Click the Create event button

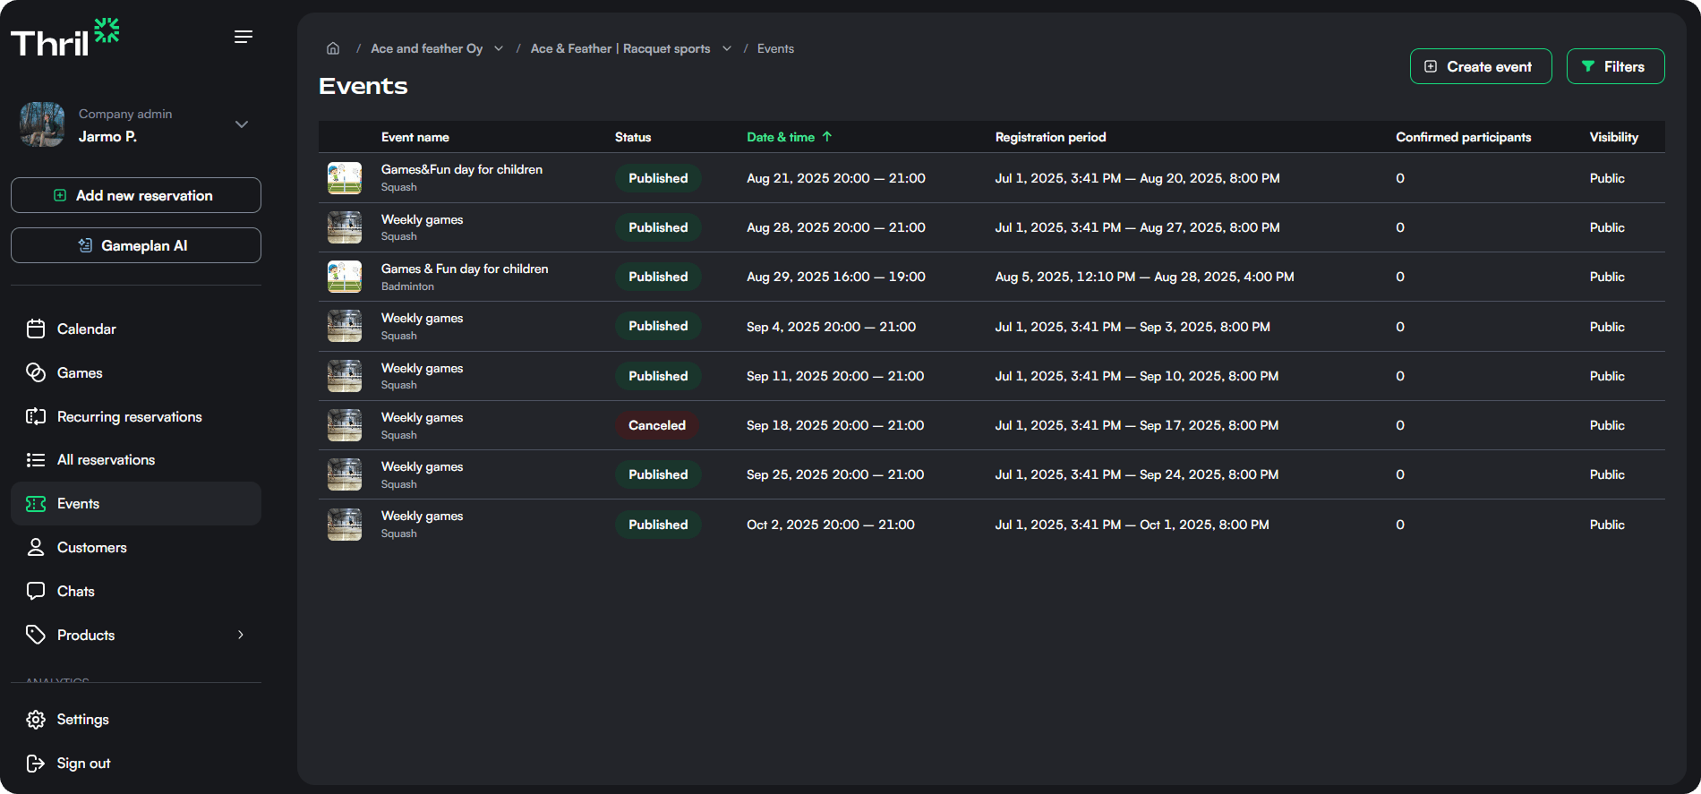click(1480, 66)
